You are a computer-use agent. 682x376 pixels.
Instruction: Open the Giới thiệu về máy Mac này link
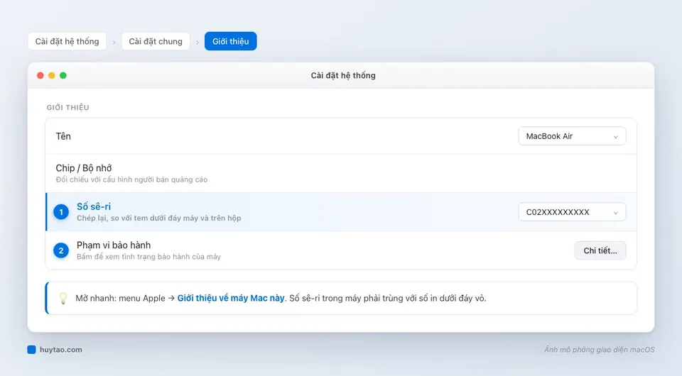click(230, 298)
